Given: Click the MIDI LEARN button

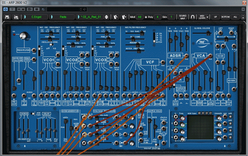Looking at the screenshot, I should pyautogui.click(x=202, y=17).
